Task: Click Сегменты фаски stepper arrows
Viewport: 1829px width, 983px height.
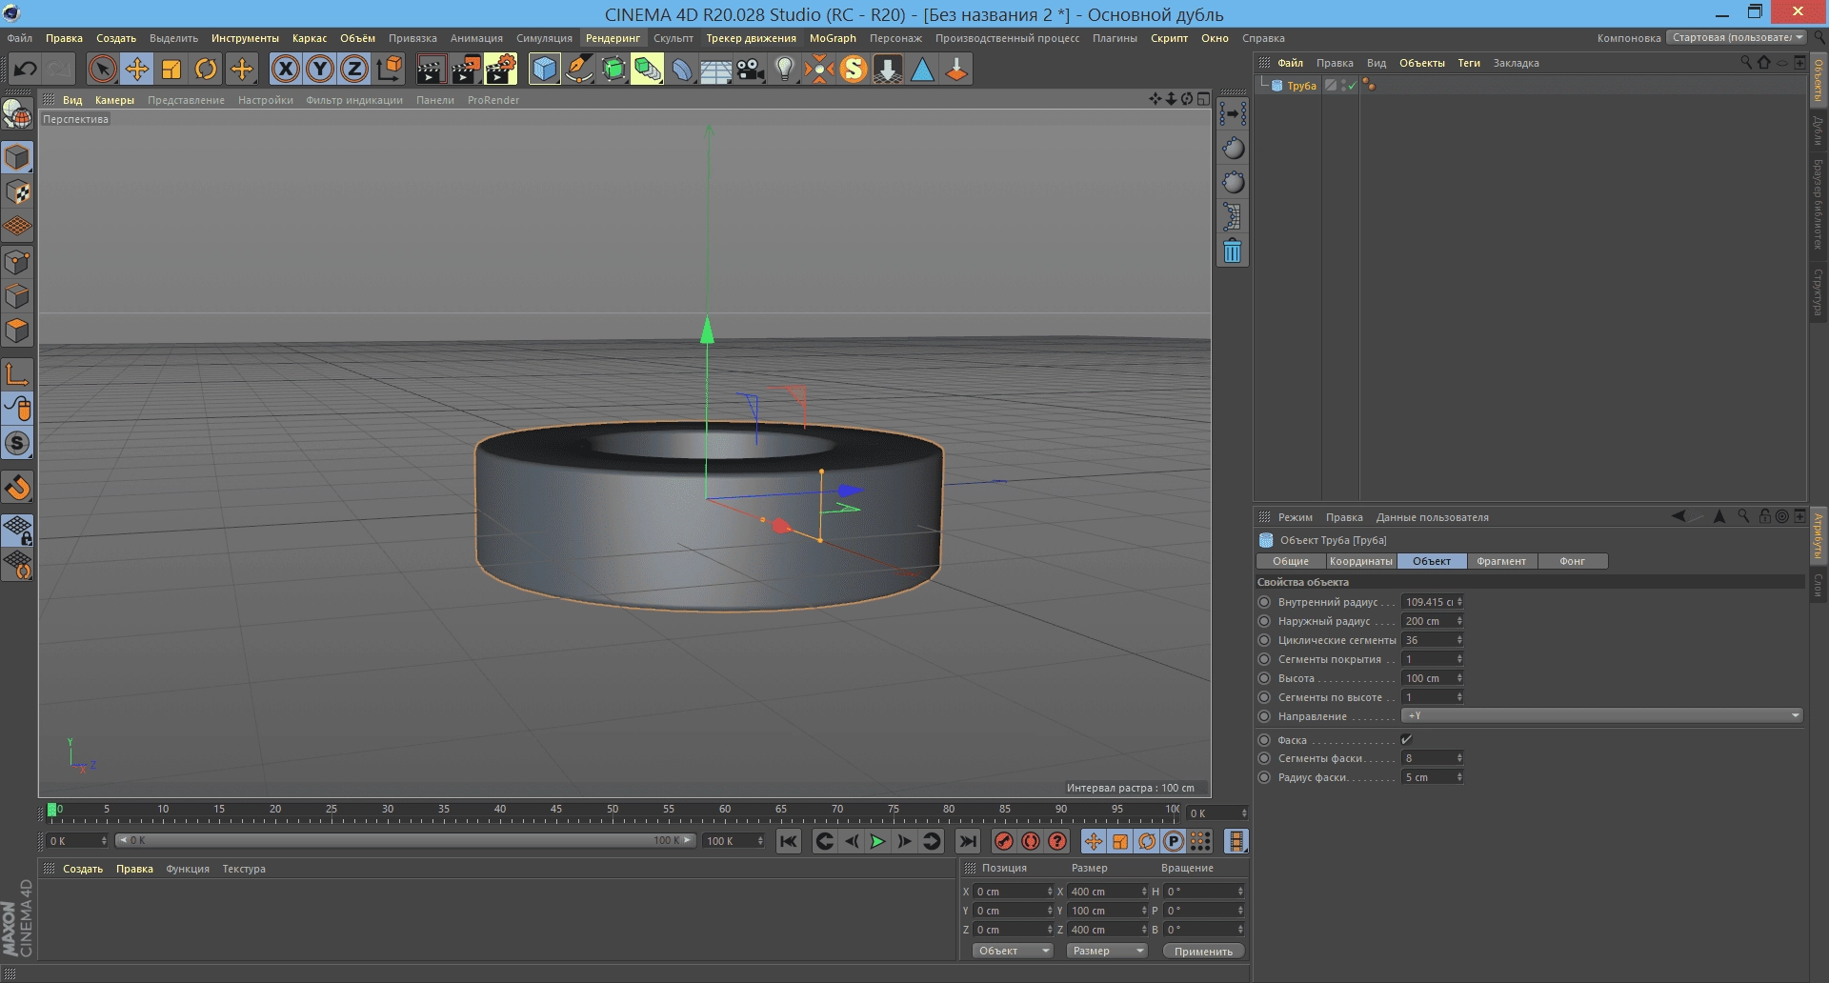Action: pyautogui.click(x=1459, y=758)
